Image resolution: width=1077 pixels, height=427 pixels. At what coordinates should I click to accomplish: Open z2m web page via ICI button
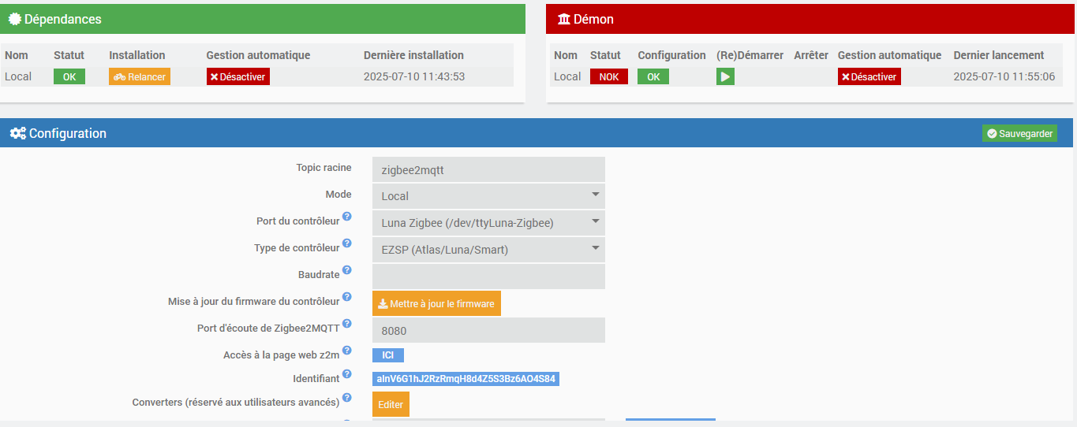pos(388,355)
